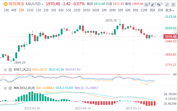Select the 日K daily timeframe
The image size is (178, 111).
coord(22,10)
